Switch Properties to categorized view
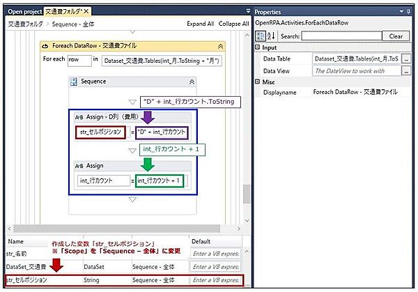This screenshot has height=292, width=418. 260,36
